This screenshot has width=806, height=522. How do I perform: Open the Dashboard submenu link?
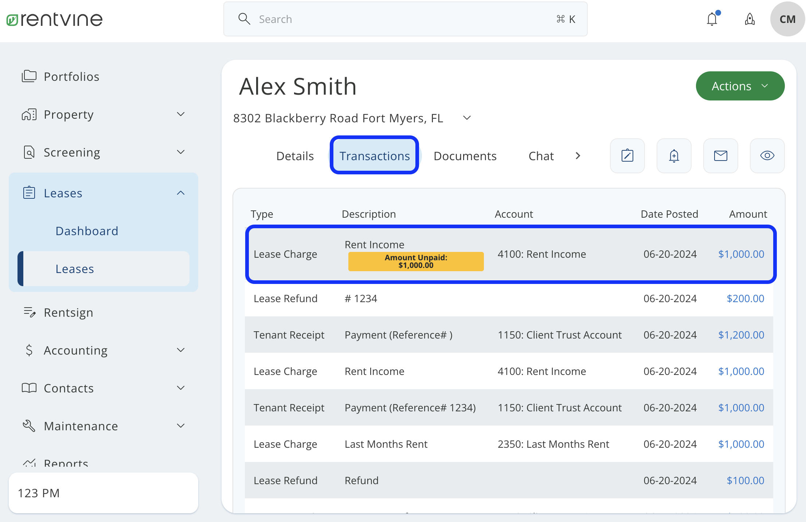(x=87, y=231)
